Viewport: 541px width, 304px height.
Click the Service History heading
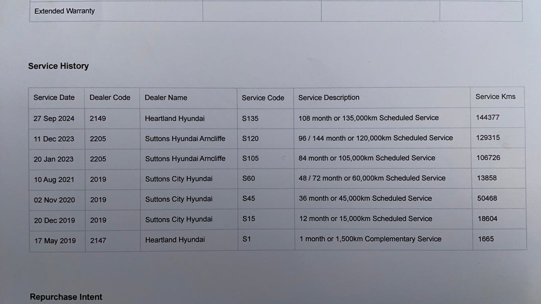tap(59, 65)
